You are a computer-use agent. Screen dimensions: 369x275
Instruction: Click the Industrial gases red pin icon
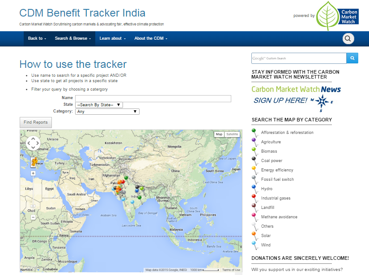click(x=254, y=199)
